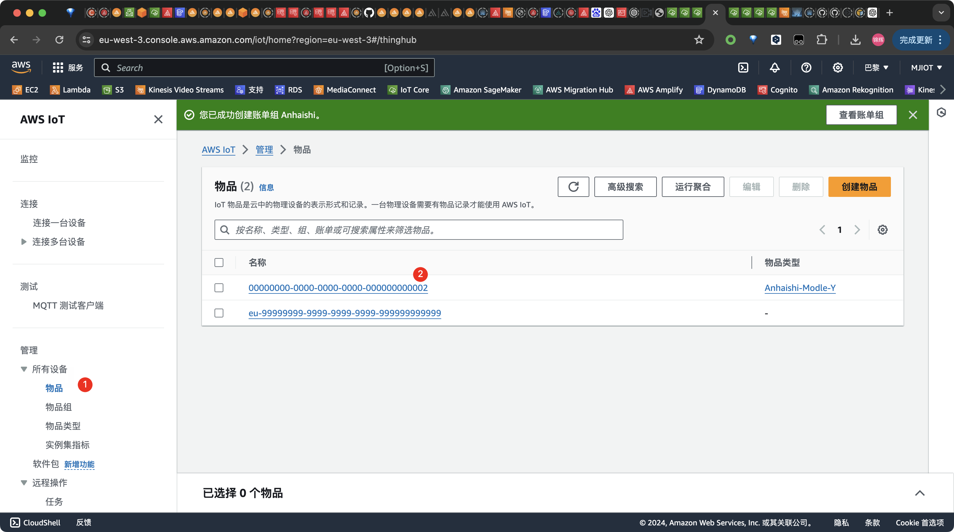This screenshot has width=954, height=532.
Task: Go to next page of things
Action: point(857,230)
